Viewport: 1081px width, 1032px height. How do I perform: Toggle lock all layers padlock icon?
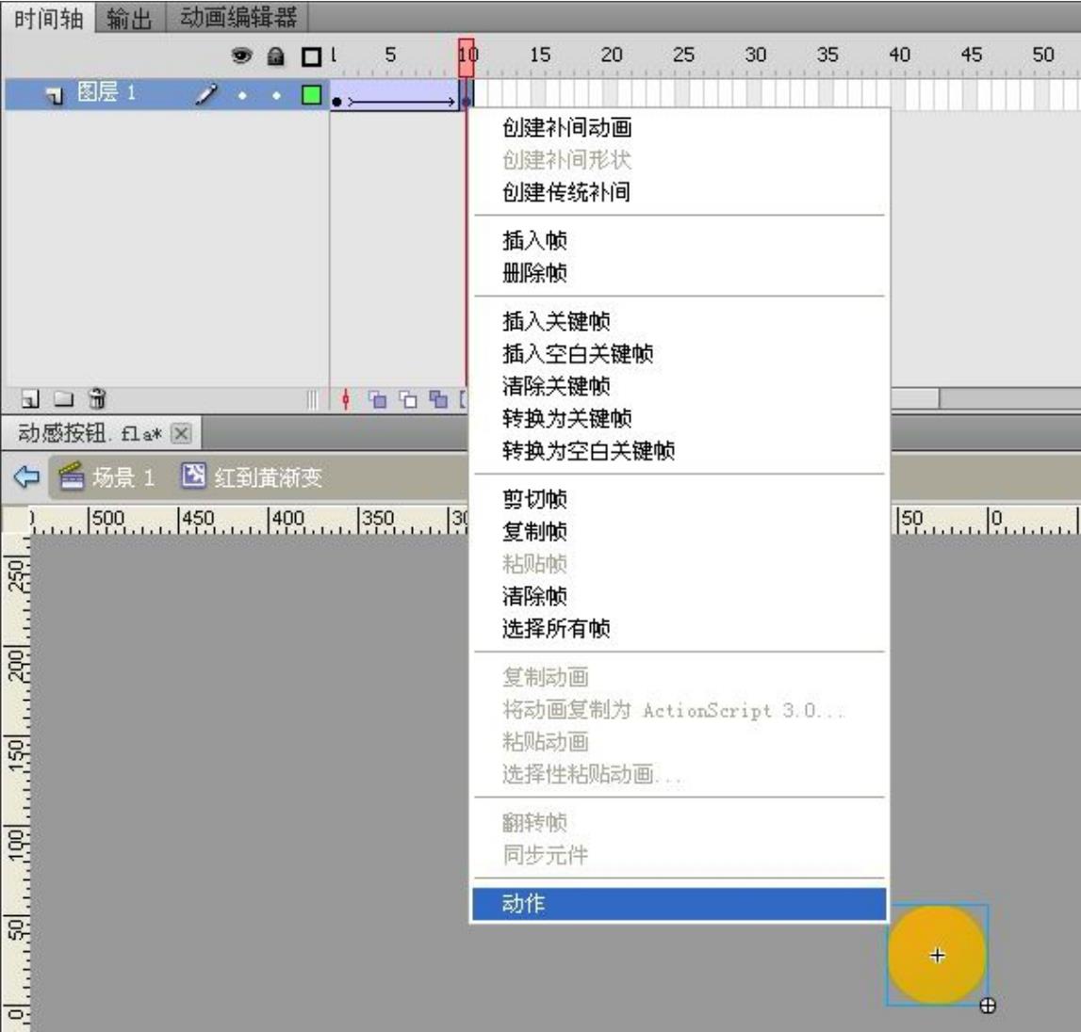(x=276, y=56)
